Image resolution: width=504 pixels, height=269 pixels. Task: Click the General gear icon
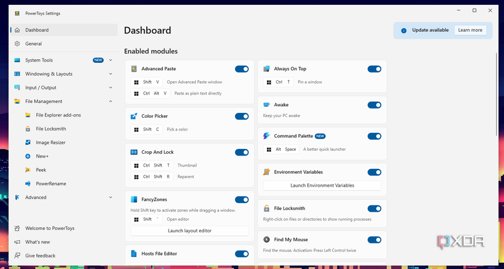17,44
